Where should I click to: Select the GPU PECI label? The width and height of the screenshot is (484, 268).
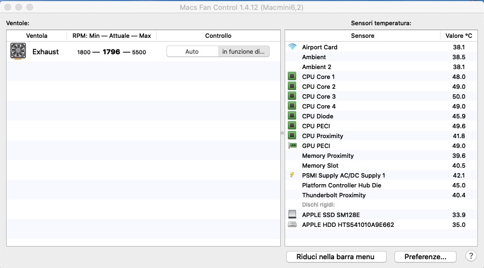[x=316, y=146]
